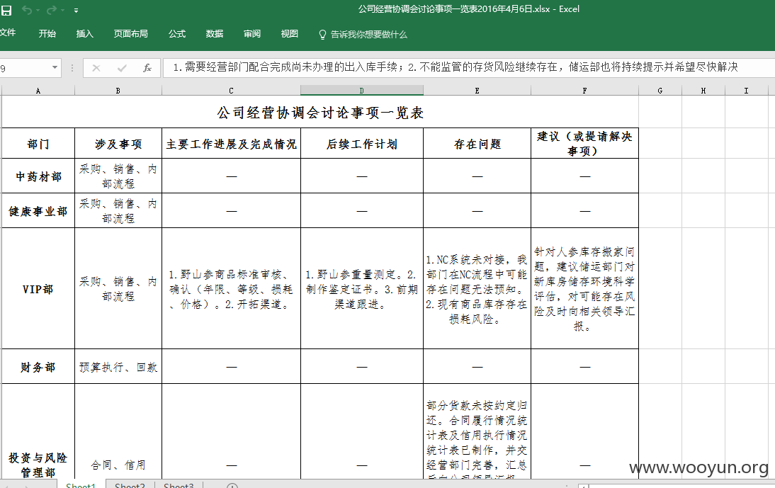The height and width of the screenshot is (488, 775).
Task: Select column B header
Action: click(118, 91)
